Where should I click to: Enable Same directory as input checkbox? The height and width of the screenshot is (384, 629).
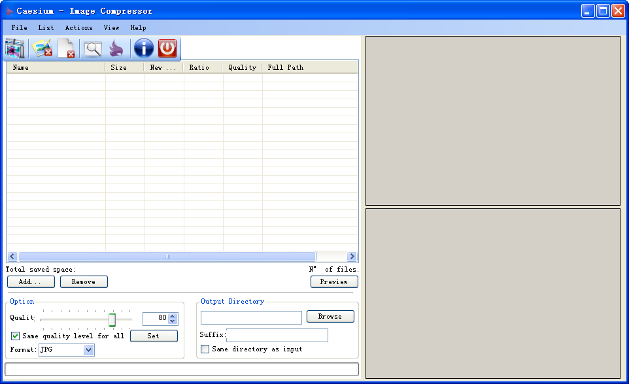[205, 349]
